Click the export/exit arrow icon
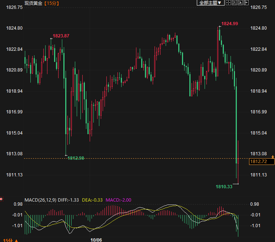The image size is (275, 242). tap(246, 3)
